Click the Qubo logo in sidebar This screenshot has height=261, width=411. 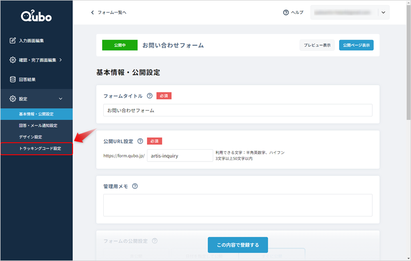coord(36,16)
